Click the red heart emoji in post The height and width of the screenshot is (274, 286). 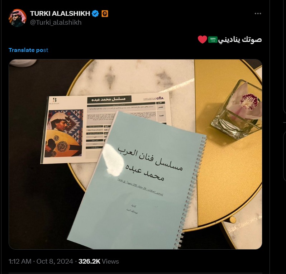202,39
